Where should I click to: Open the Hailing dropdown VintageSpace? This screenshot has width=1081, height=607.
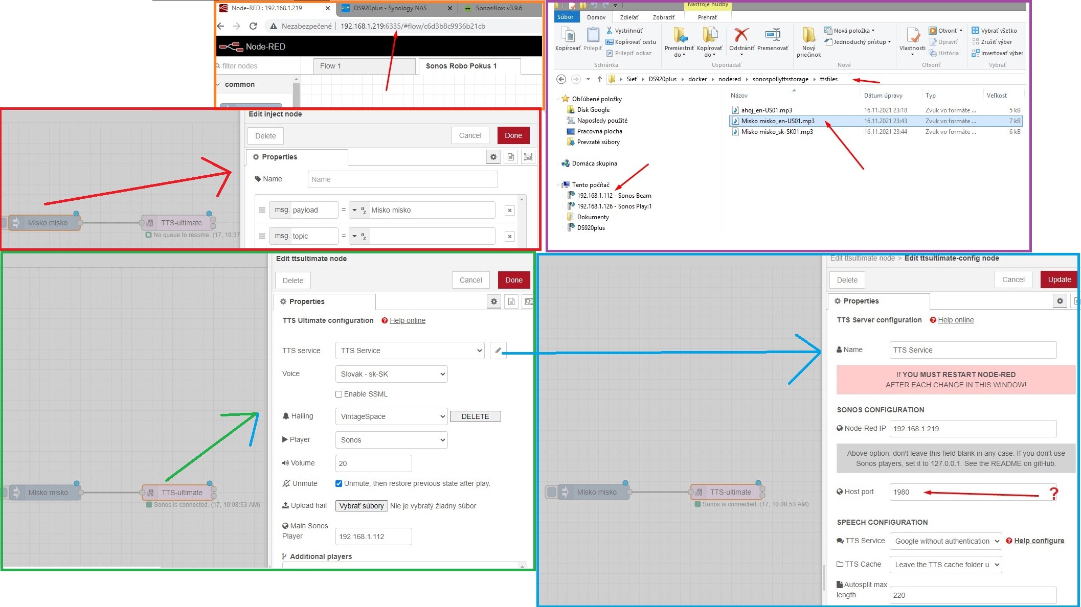click(x=391, y=416)
